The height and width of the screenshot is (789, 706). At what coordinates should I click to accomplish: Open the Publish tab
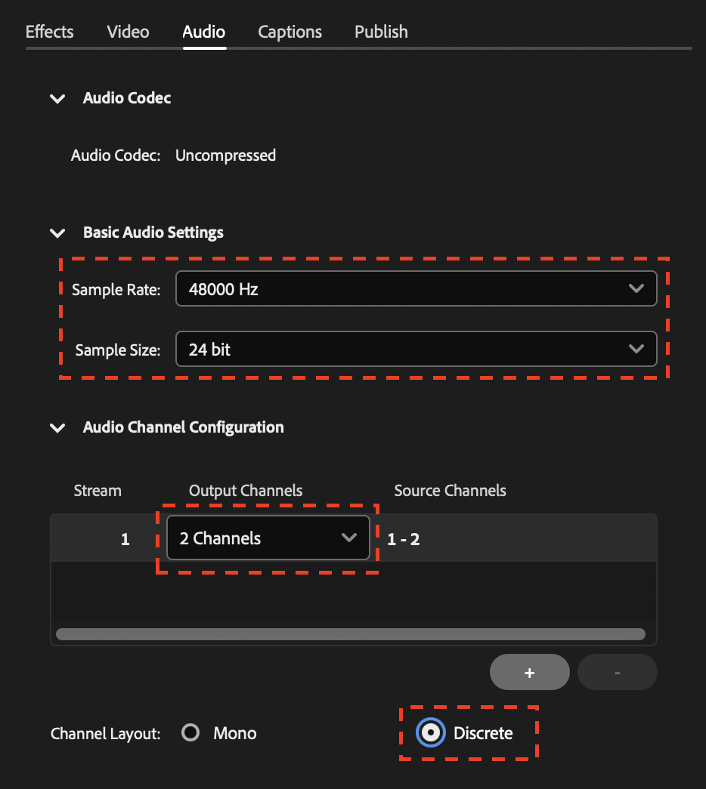click(x=381, y=32)
